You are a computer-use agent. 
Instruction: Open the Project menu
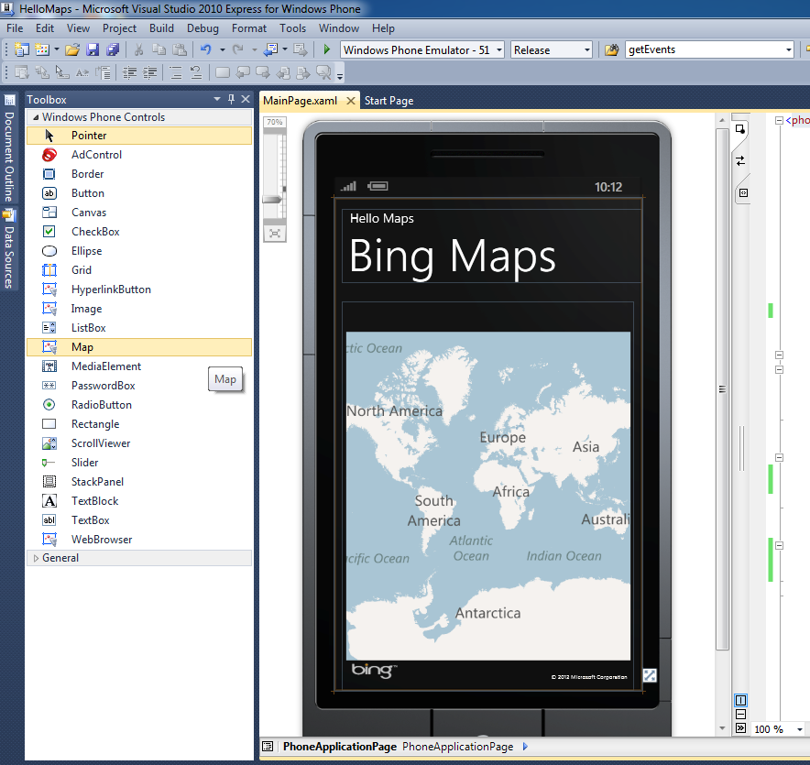point(119,28)
